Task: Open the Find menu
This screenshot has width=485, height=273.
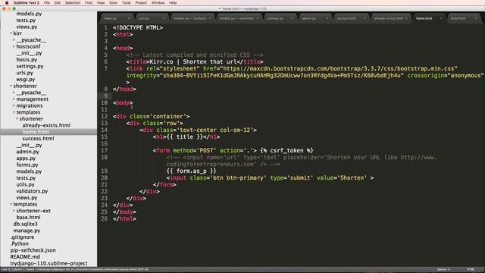Action: point(89,3)
